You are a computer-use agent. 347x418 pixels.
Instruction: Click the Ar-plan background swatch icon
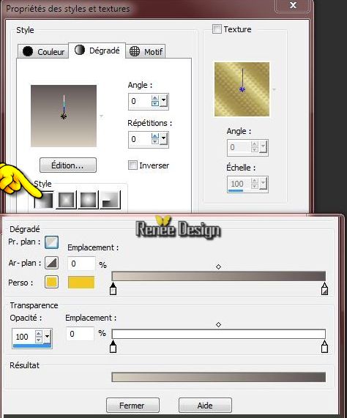point(51,263)
